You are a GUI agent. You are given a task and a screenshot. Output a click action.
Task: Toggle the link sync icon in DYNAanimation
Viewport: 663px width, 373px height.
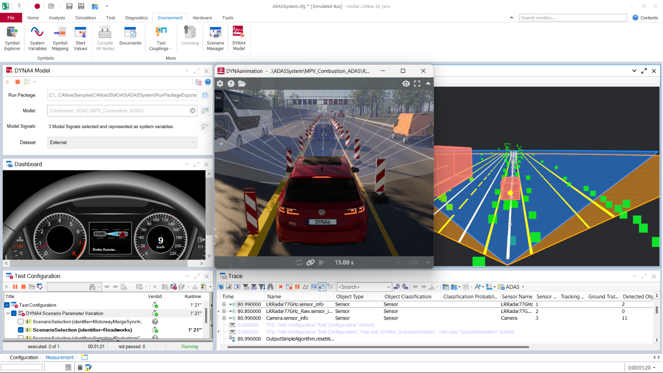tap(310, 262)
